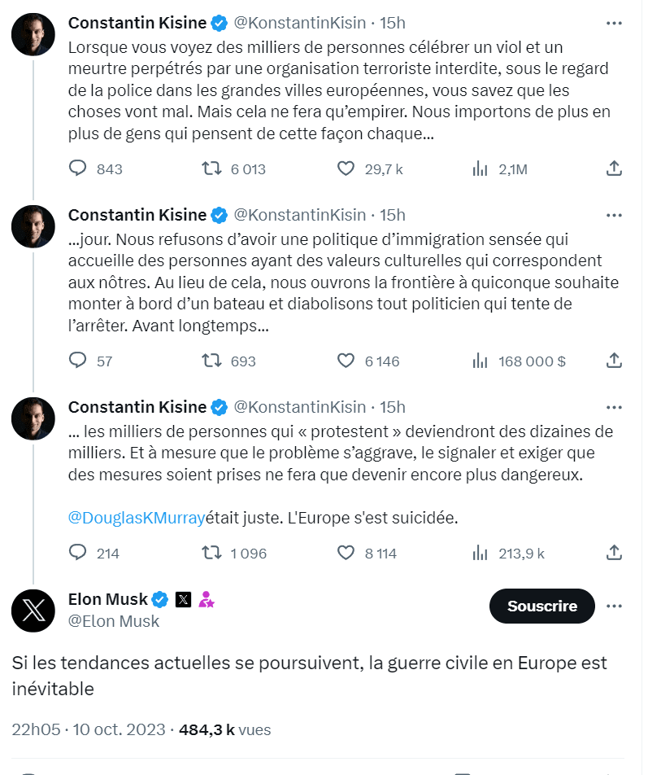Like the tweet with 6 146 likes
The image size is (648, 775).
coord(346,361)
